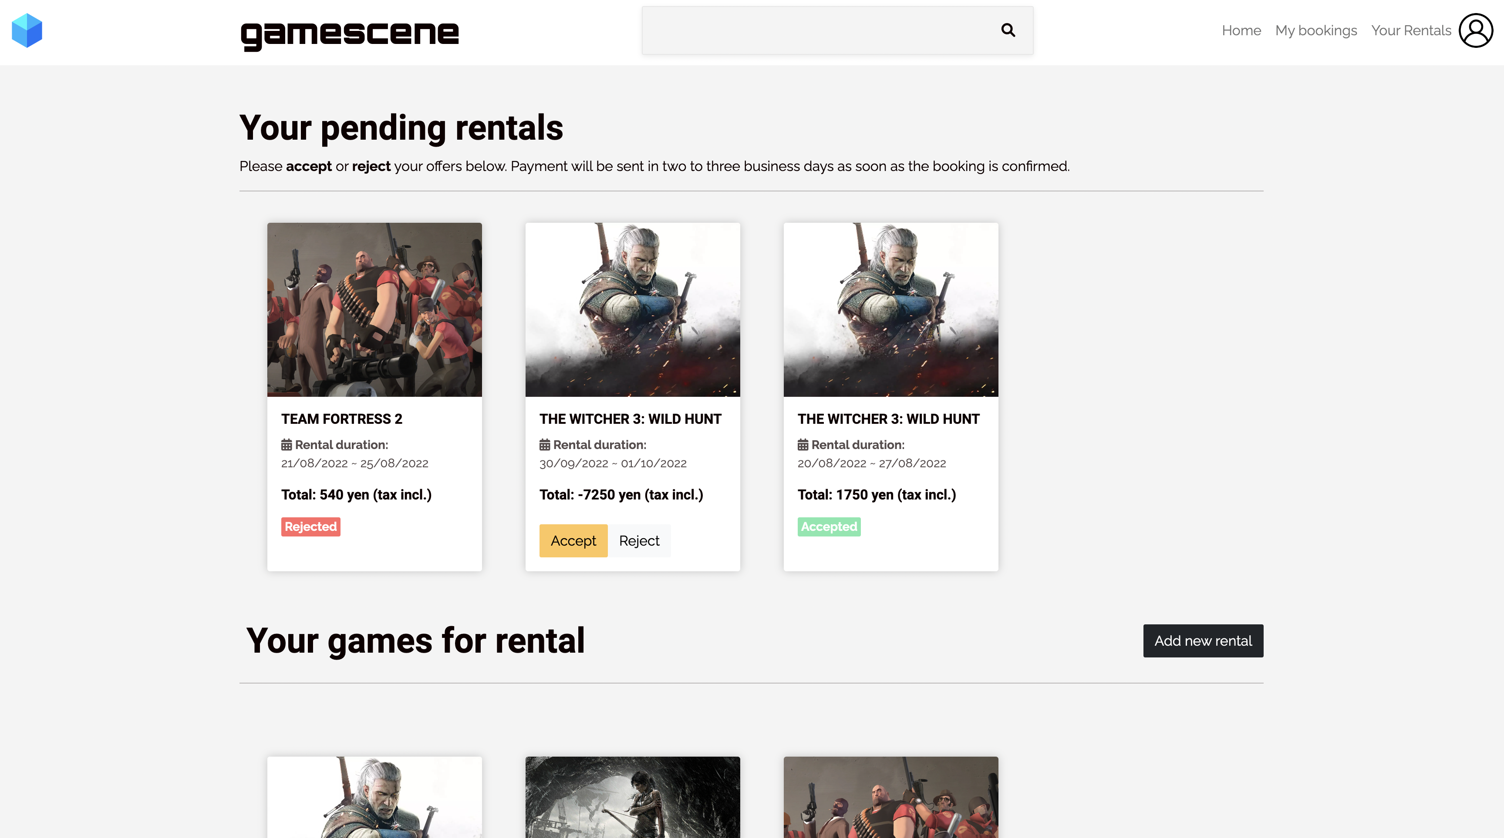Image resolution: width=1504 pixels, height=838 pixels.
Task: Click the TEAM FORTRESS 2 title
Action: coord(341,419)
